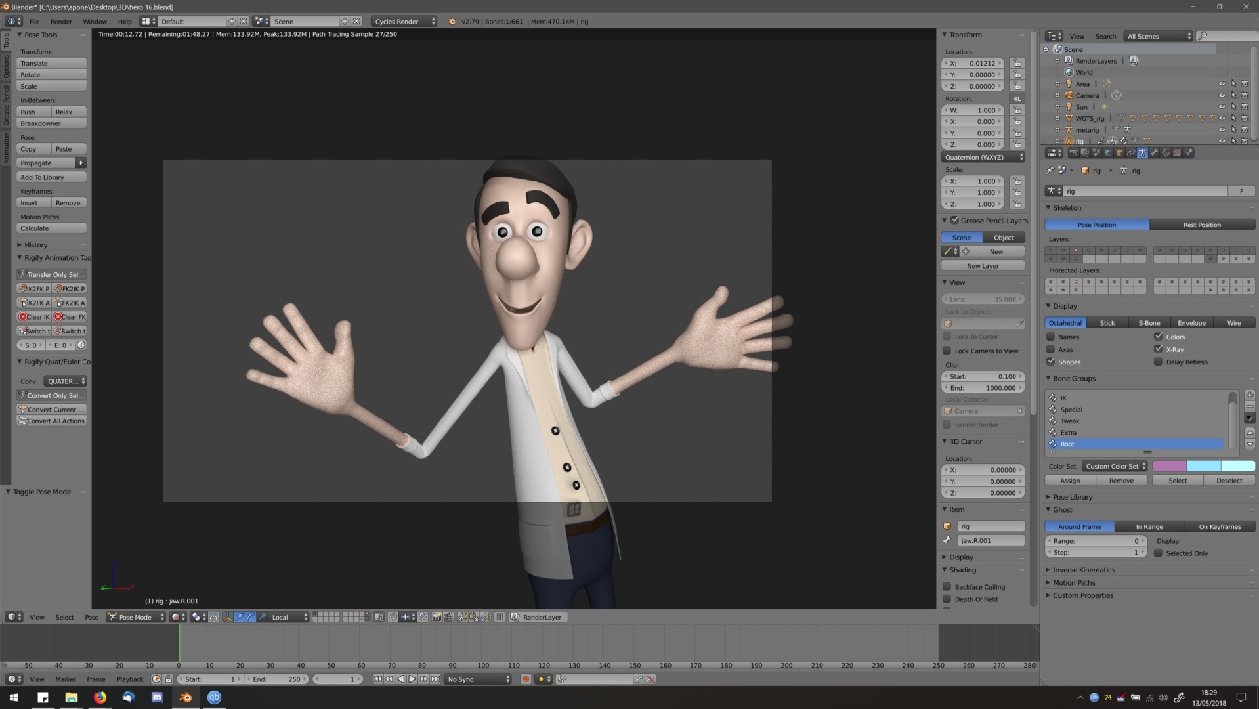Open the Quaternion (WXYZ) rotation mode dropdown
The image size is (1259, 709).
[x=983, y=157]
